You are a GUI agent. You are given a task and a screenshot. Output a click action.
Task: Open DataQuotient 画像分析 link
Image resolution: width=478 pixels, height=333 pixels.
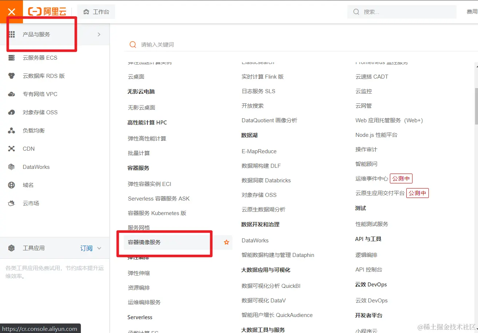tap(269, 120)
